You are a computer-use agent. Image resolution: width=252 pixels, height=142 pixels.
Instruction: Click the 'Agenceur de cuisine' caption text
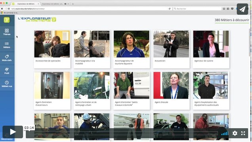(x=204, y=61)
